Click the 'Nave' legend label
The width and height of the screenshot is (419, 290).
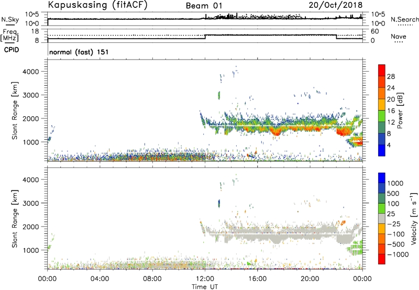[399, 36]
